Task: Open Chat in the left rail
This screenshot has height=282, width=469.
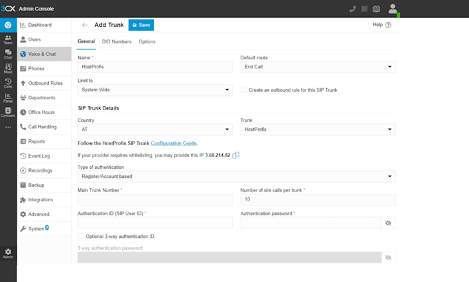Action: [8, 54]
